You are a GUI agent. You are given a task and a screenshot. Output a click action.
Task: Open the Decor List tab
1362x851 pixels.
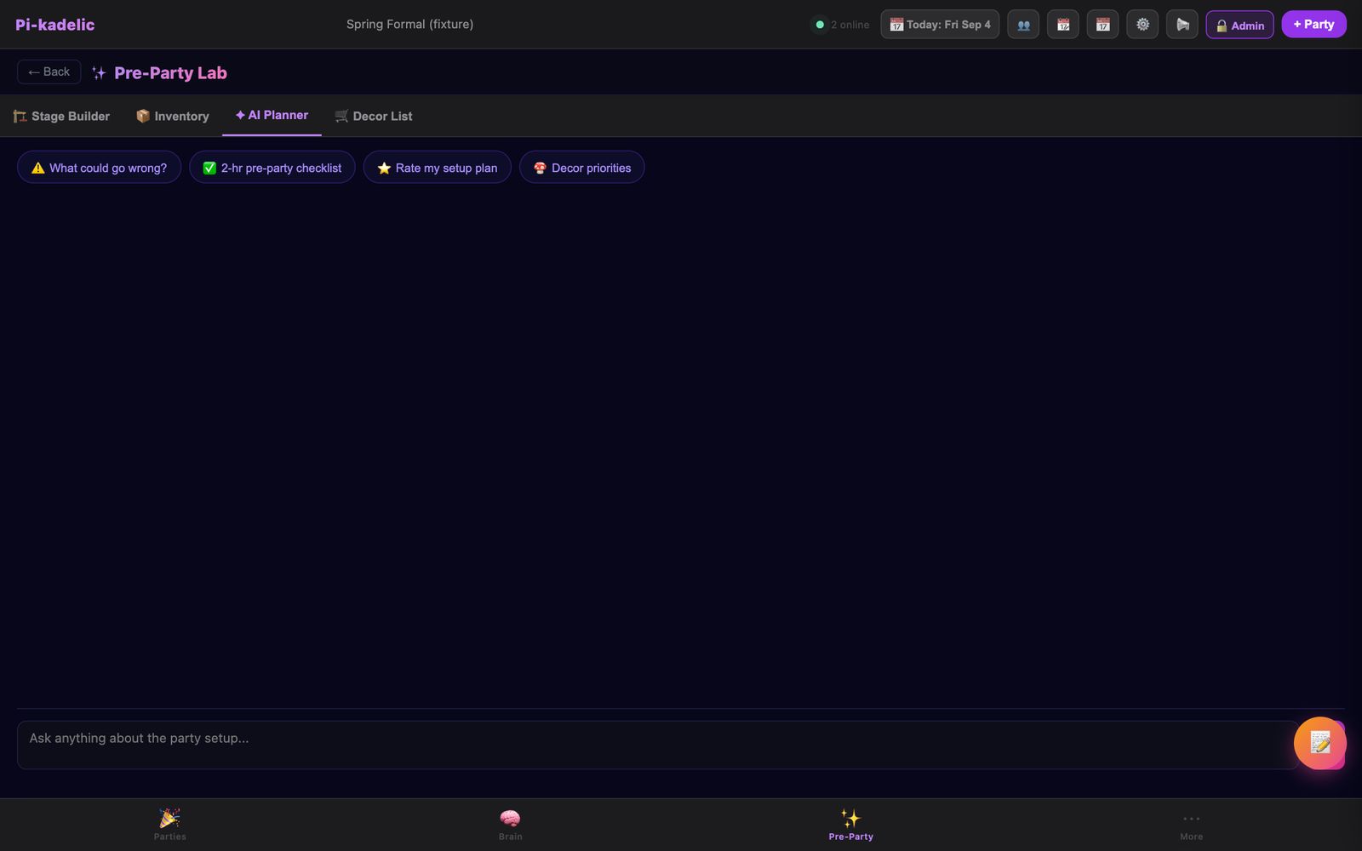point(374,116)
